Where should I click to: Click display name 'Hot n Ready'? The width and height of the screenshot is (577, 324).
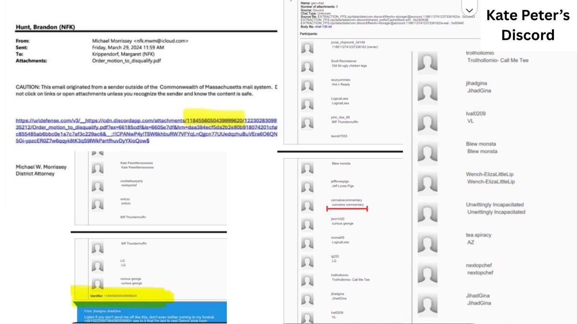click(x=341, y=84)
